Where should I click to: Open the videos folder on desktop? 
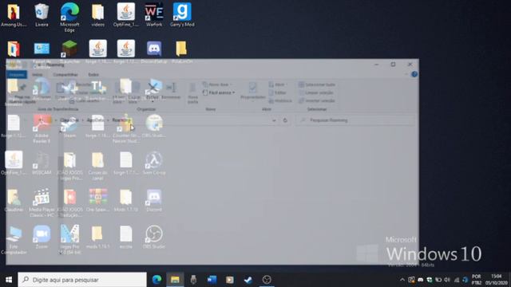97,15
